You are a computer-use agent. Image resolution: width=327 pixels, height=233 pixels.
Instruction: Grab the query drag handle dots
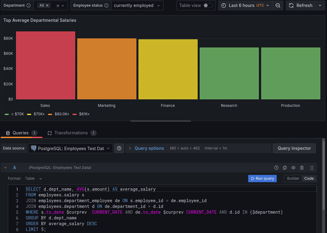[x=312, y=167]
